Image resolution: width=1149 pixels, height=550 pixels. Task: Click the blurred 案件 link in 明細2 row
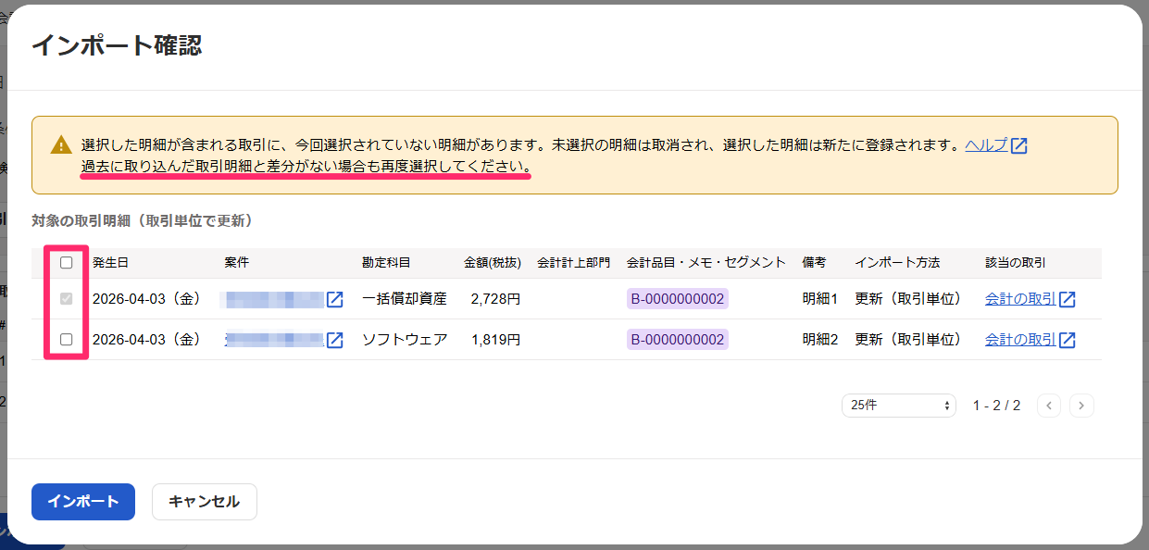point(273,340)
